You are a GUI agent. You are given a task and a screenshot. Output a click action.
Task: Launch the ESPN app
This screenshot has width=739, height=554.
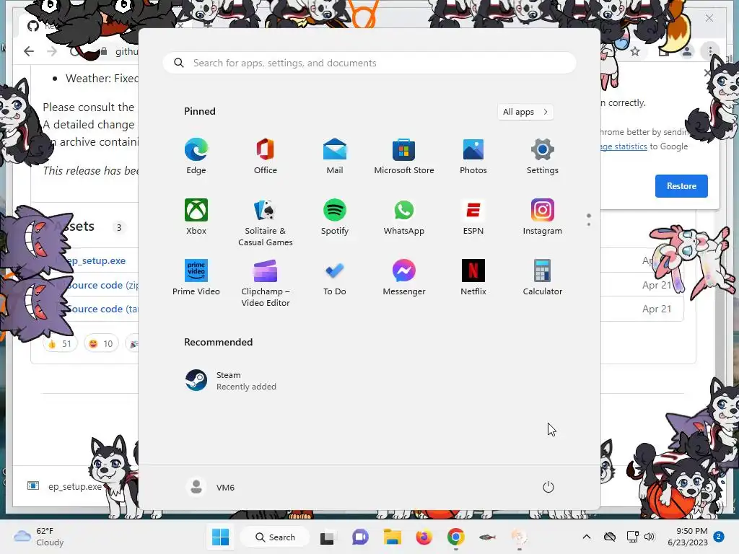[473, 216]
